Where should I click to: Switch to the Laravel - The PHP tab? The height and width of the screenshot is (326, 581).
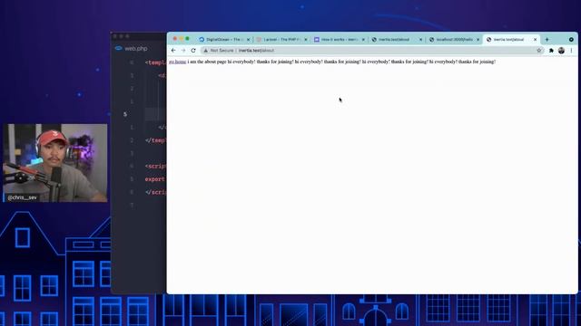pos(281,39)
